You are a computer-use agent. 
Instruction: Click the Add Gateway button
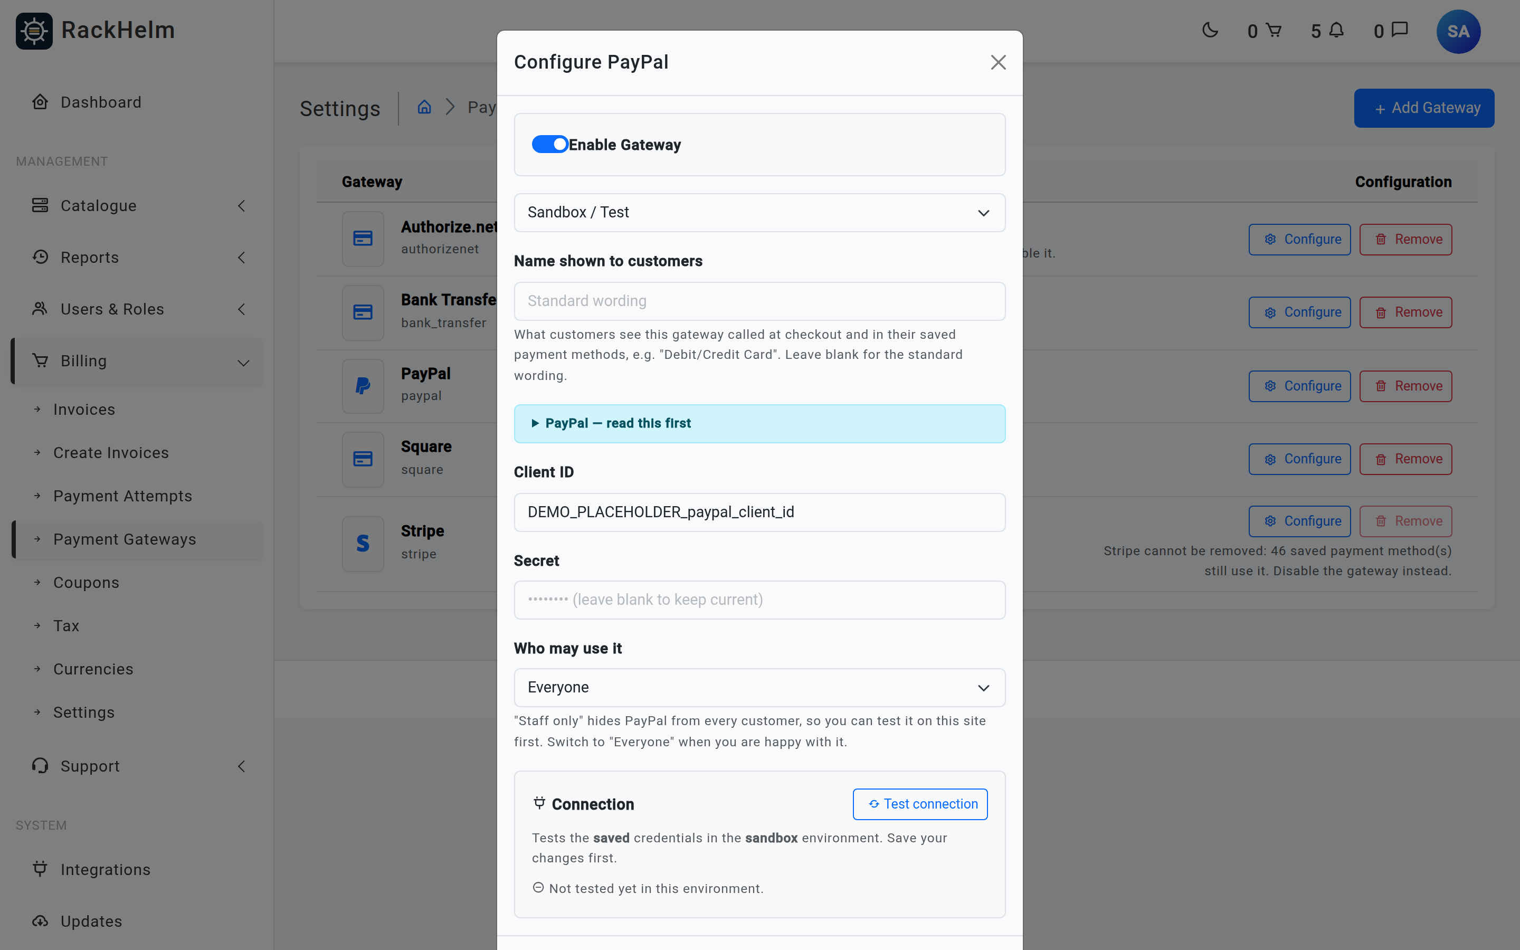click(1424, 108)
